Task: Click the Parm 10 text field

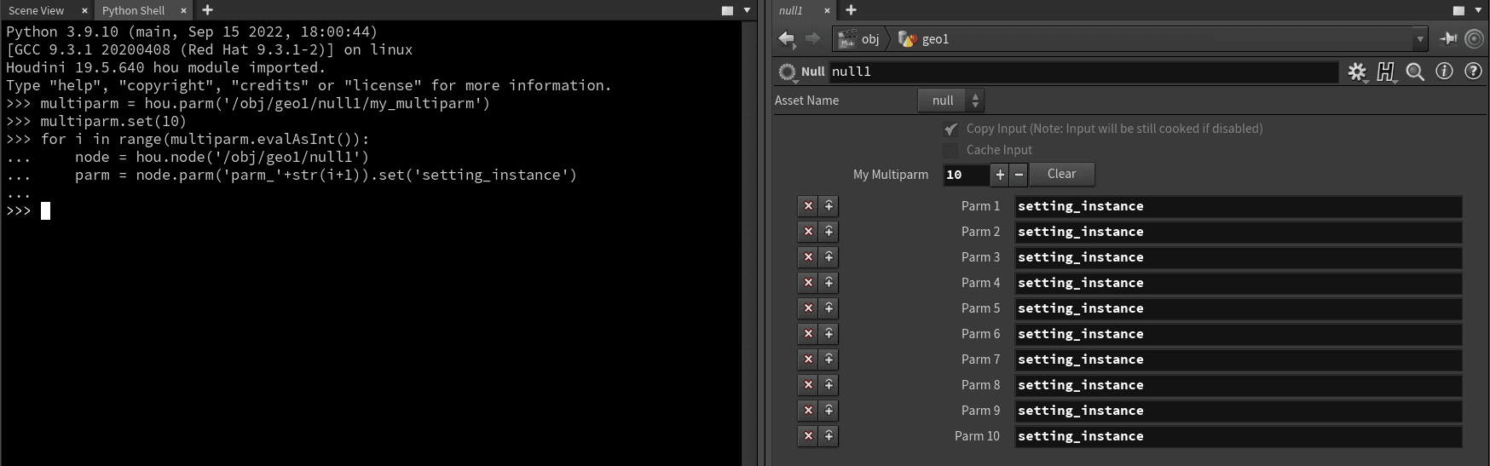Action: (1238, 436)
